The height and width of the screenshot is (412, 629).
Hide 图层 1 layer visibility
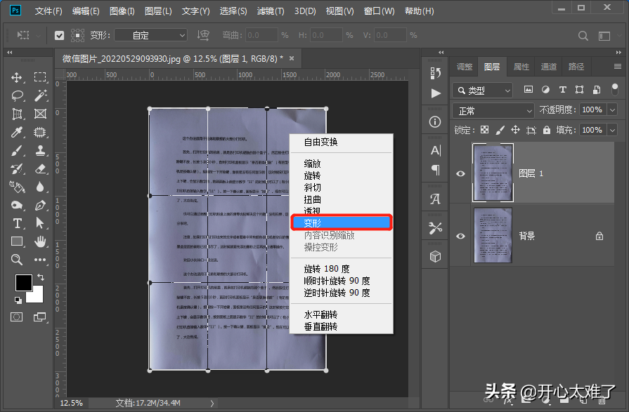click(x=460, y=173)
